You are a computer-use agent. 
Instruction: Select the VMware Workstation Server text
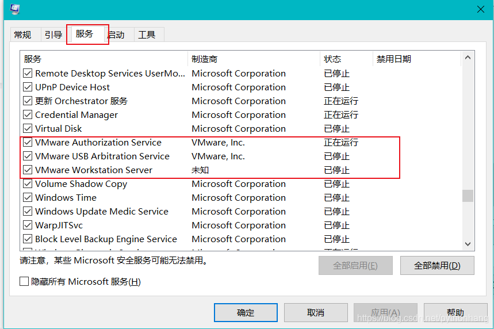coord(94,170)
